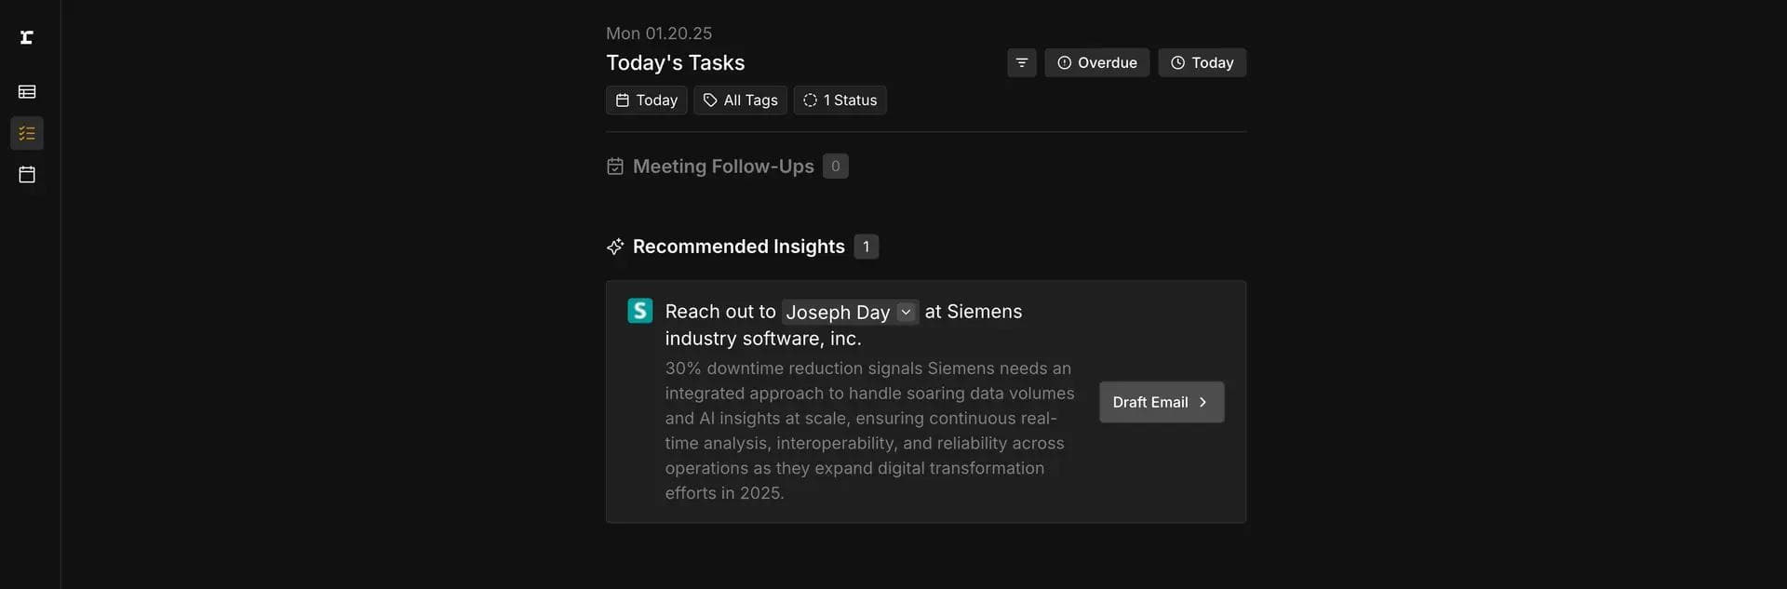Viewport: 1787px width, 589px height.
Task: Toggle the Today filter with clock icon
Action: tap(1202, 62)
